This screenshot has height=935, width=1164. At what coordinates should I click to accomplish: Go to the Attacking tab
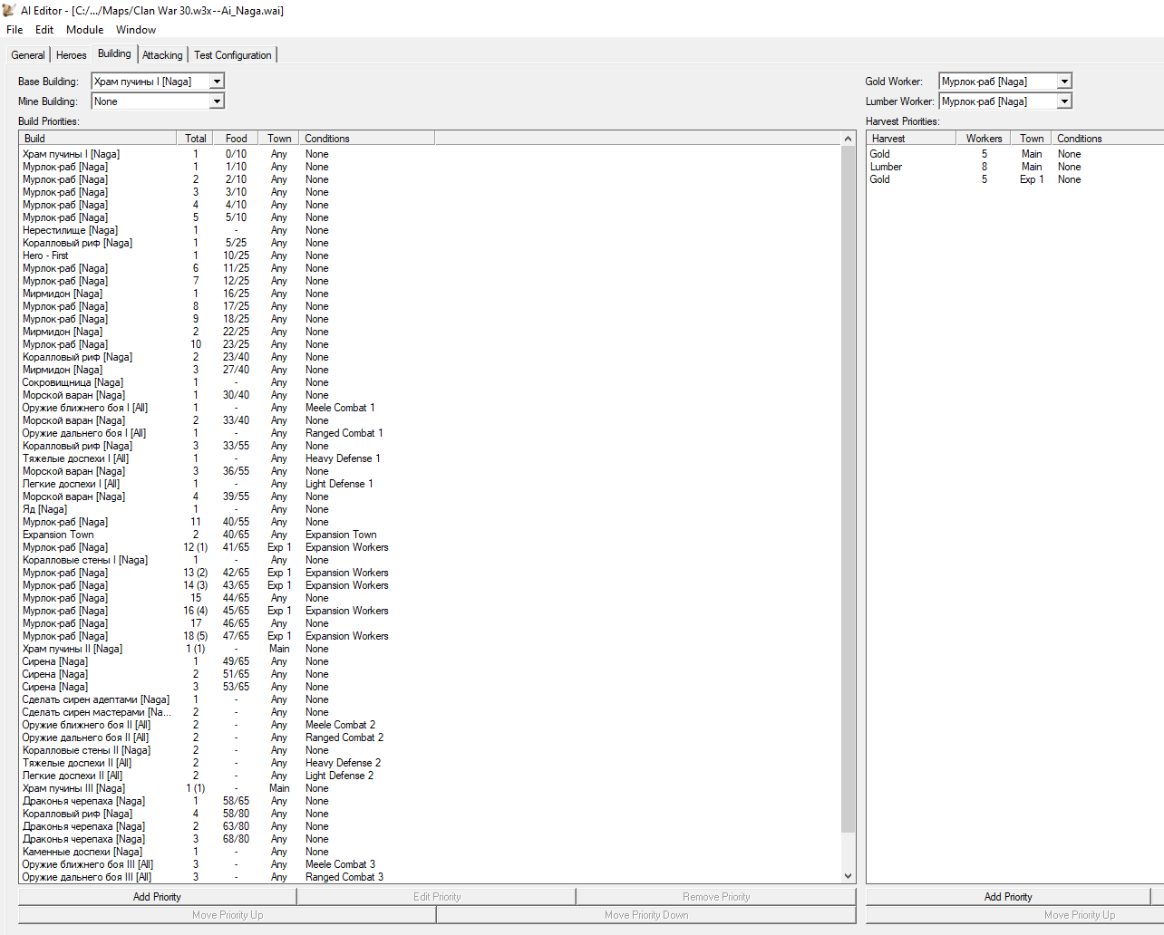click(162, 55)
